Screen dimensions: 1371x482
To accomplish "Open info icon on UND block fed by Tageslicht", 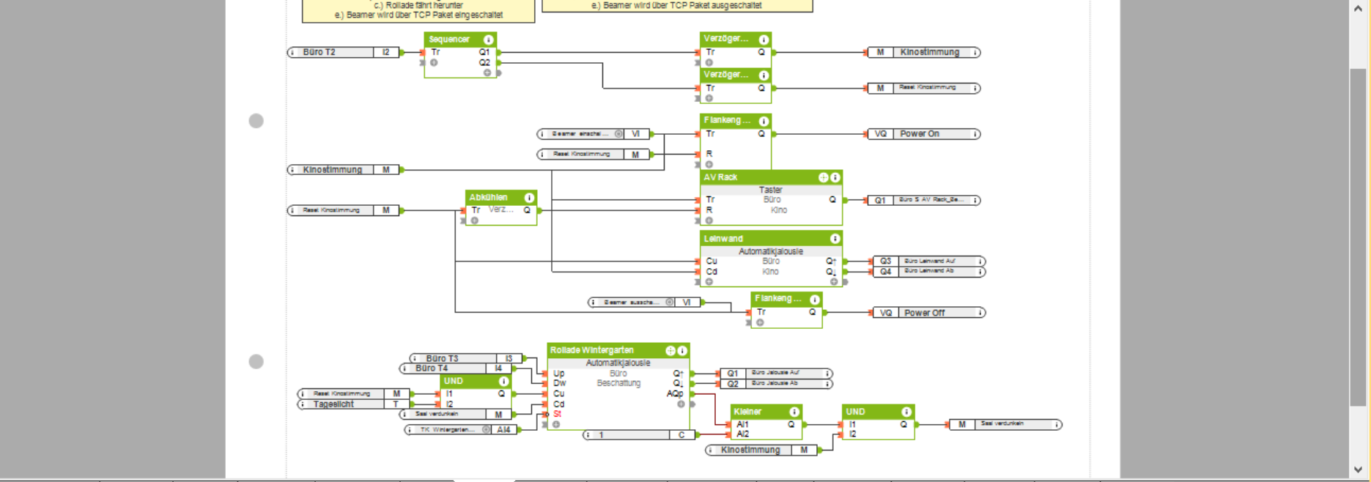I will coord(503,382).
